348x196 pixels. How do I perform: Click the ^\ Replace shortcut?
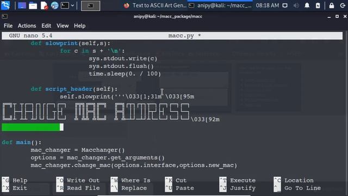[129, 188]
